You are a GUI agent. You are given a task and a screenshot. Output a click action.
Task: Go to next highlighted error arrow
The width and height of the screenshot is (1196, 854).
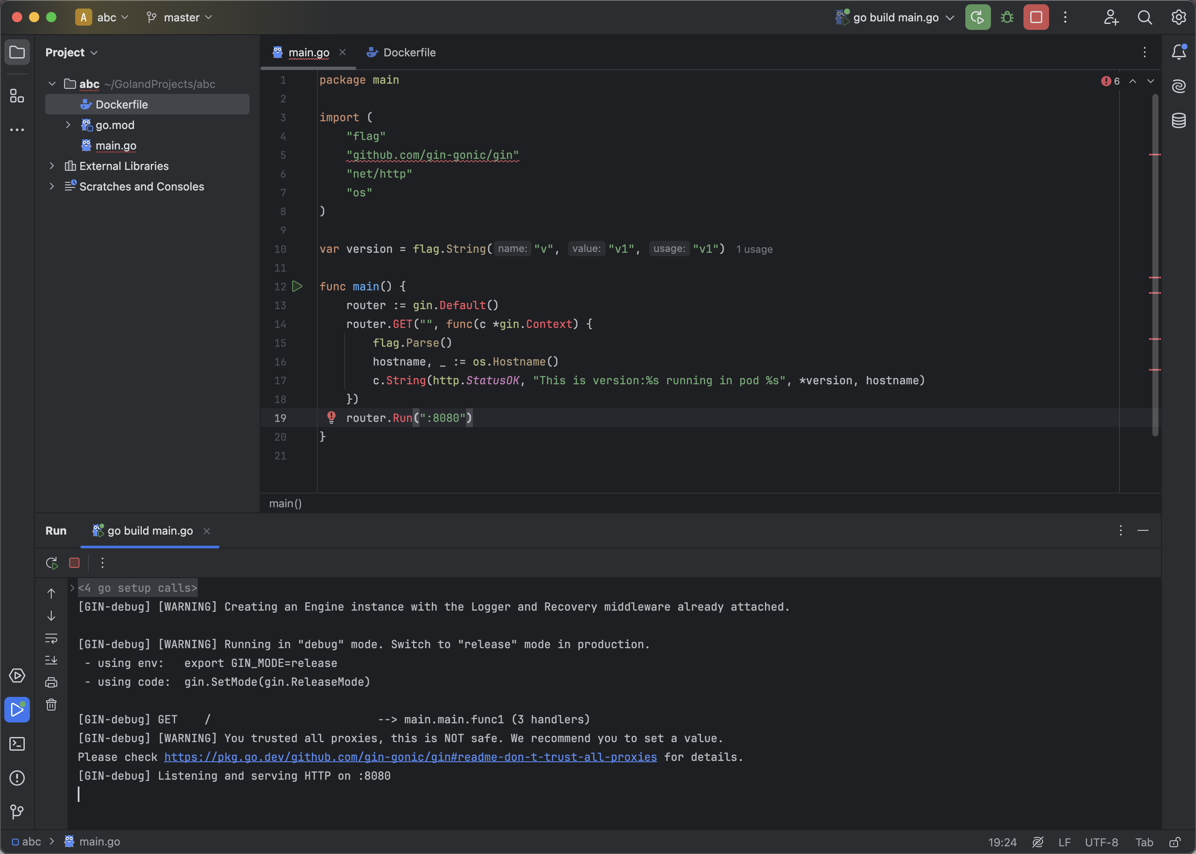1151,81
